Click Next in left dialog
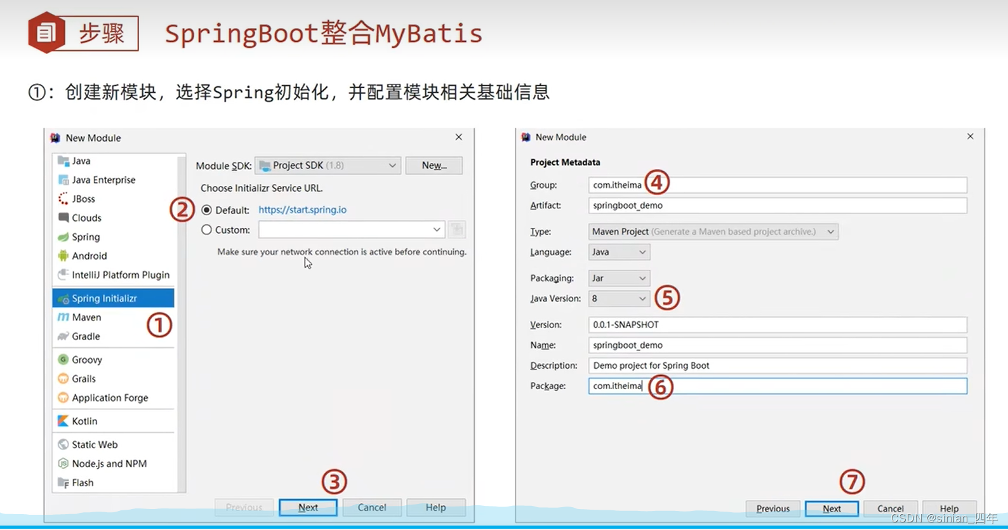This screenshot has height=530, width=1008. (308, 508)
